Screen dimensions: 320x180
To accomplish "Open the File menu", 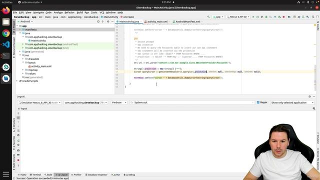I will click(x=15, y=12).
